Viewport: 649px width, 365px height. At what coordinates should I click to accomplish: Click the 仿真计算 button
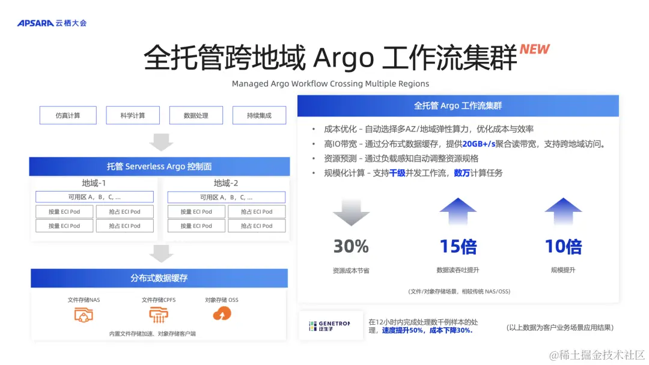pos(68,115)
